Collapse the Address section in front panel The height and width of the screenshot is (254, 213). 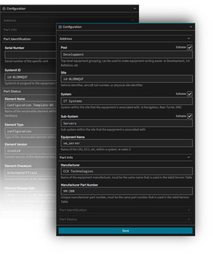[x=189, y=38]
